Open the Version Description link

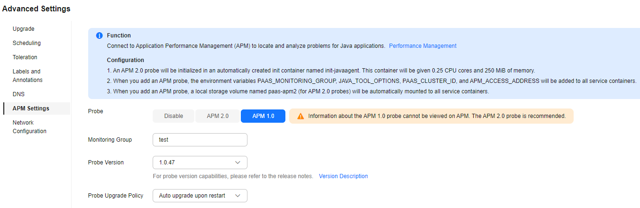343,176
